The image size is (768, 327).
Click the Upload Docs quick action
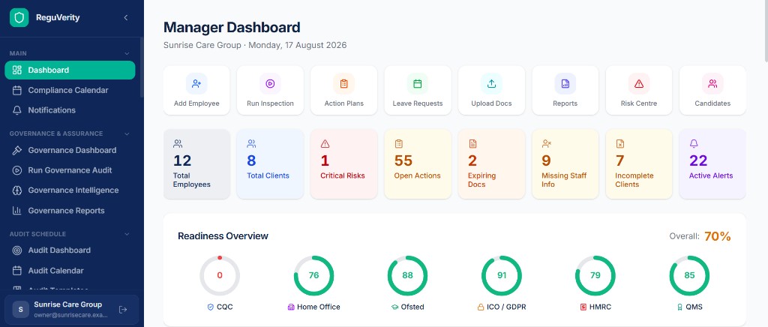coord(492,91)
